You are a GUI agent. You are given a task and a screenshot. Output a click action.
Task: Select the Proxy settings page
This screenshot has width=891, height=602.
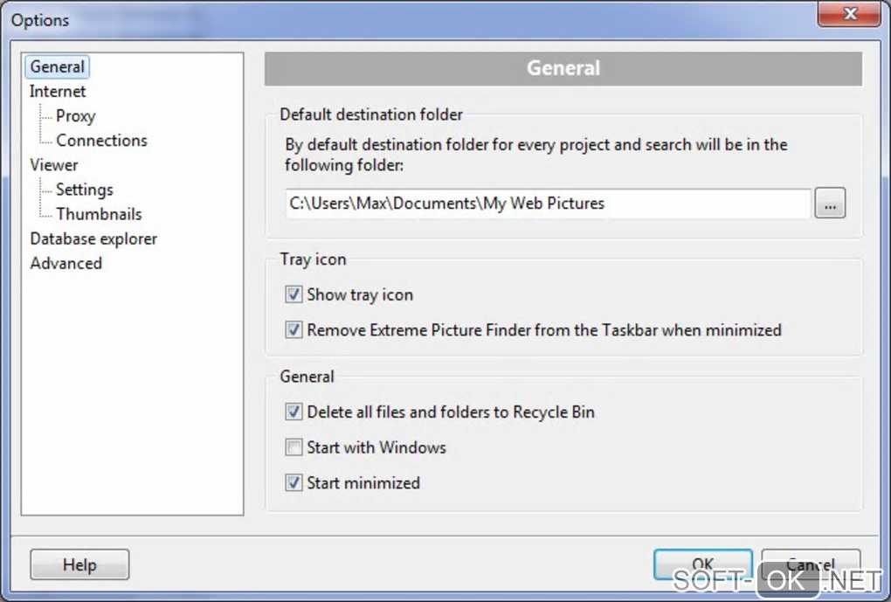tap(75, 116)
